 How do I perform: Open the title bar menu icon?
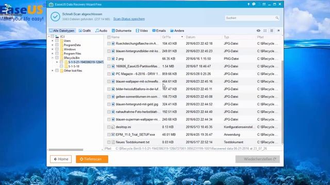click(264, 4)
